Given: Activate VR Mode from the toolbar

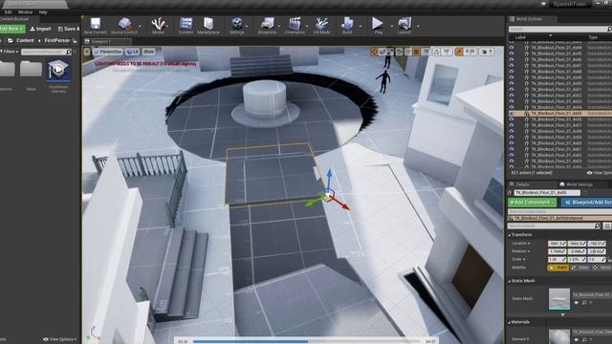Looking at the screenshot, I should (322, 26).
